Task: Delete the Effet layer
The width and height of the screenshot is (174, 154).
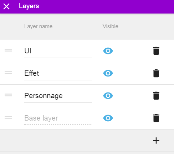Action: (x=156, y=73)
